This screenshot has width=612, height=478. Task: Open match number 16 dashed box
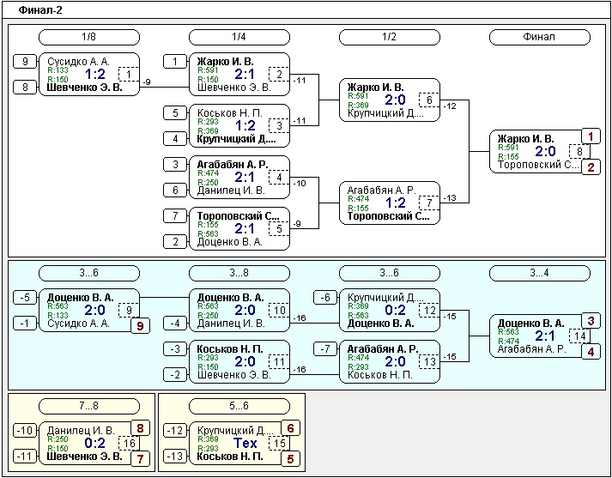(x=129, y=444)
